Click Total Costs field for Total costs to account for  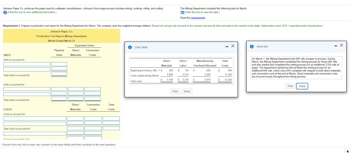111,128
